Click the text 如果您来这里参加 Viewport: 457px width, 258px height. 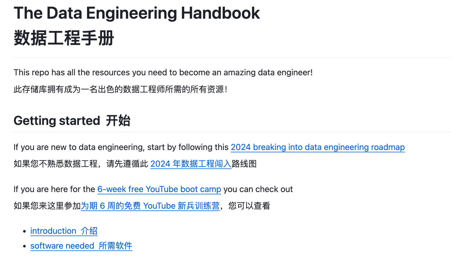pyautogui.click(x=47, y=206)
